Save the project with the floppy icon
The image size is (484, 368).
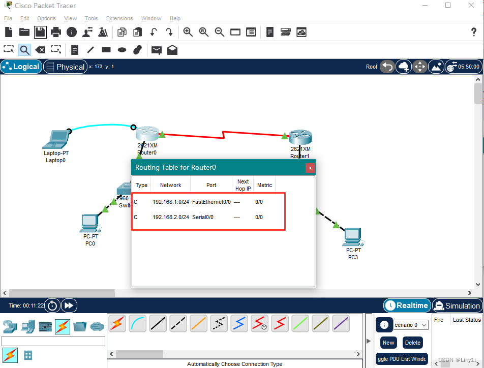coord(40,32)
